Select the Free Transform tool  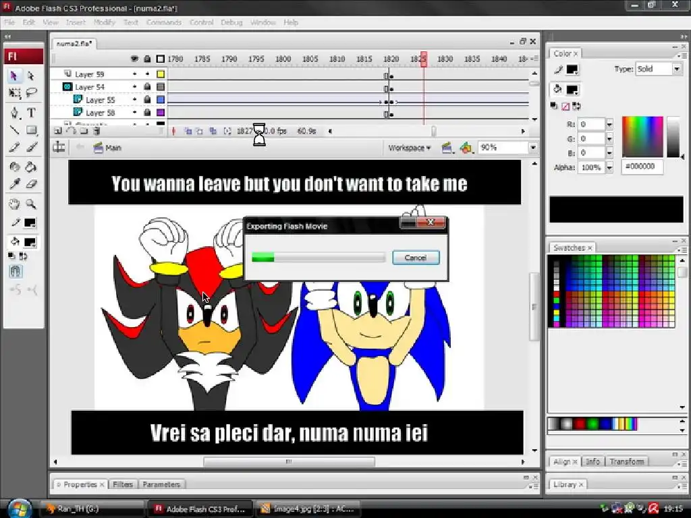(x=14, y=93)
